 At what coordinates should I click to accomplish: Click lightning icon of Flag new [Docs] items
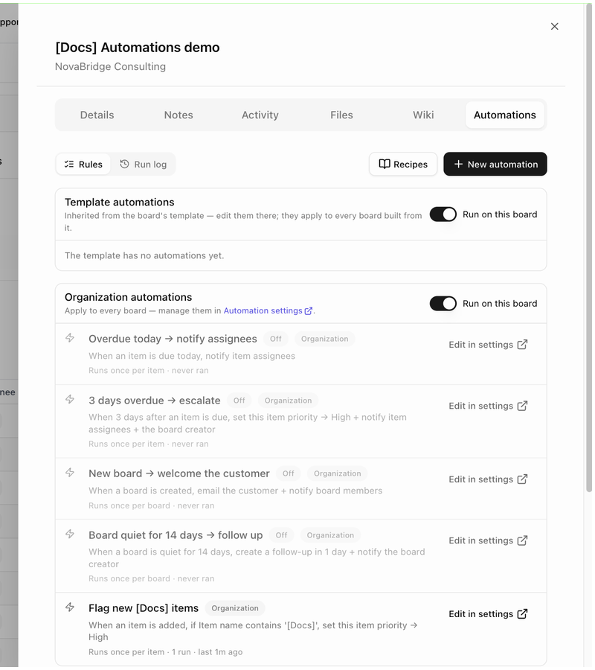pyautogui.click(x=70, y=609)
